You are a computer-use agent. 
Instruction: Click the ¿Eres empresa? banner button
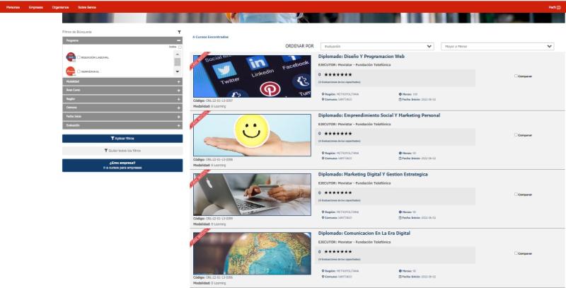click(x=122, y=165)
